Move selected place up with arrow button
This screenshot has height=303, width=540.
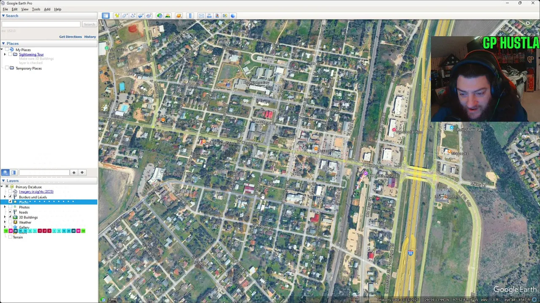pos(73,173)
